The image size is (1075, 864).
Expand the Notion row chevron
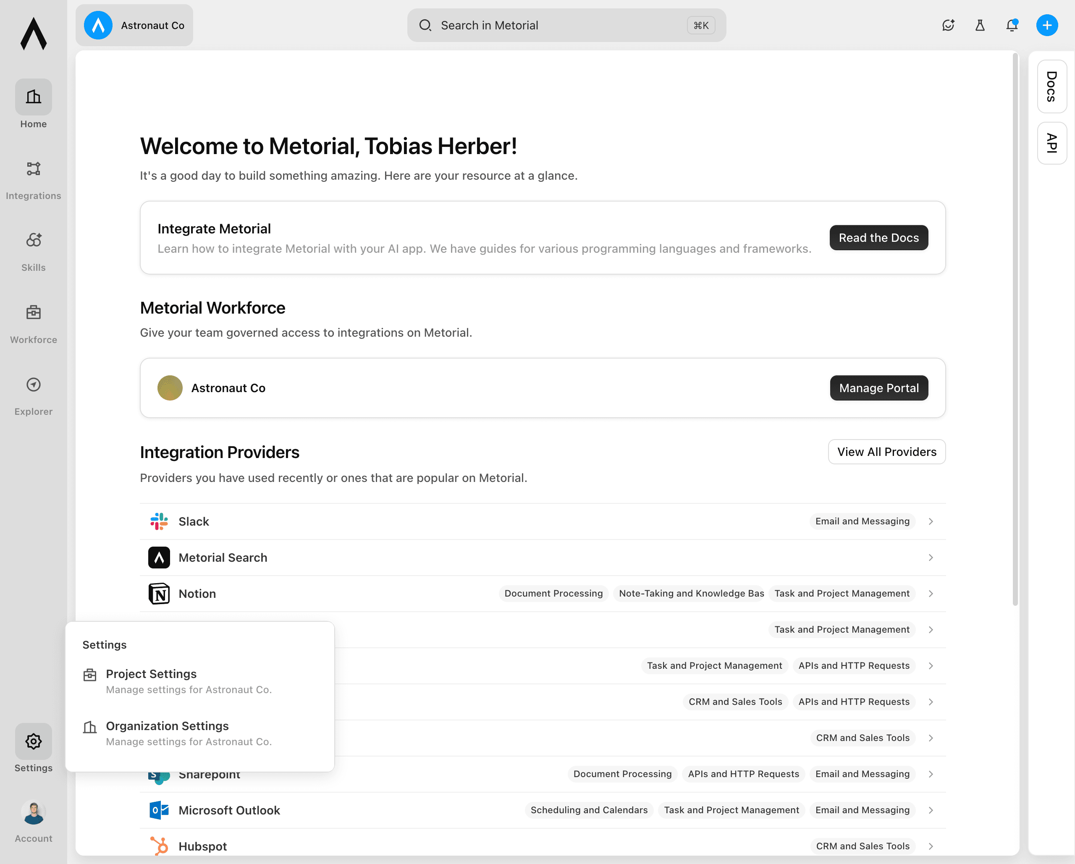coord(931,593)
